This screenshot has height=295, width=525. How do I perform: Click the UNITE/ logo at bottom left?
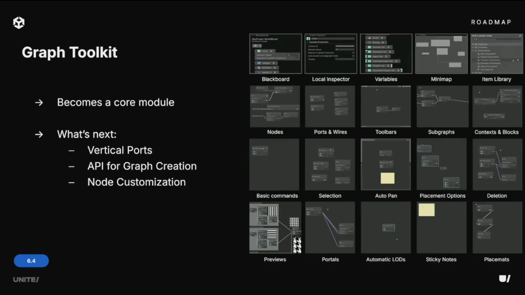click(x=26, y=280)
